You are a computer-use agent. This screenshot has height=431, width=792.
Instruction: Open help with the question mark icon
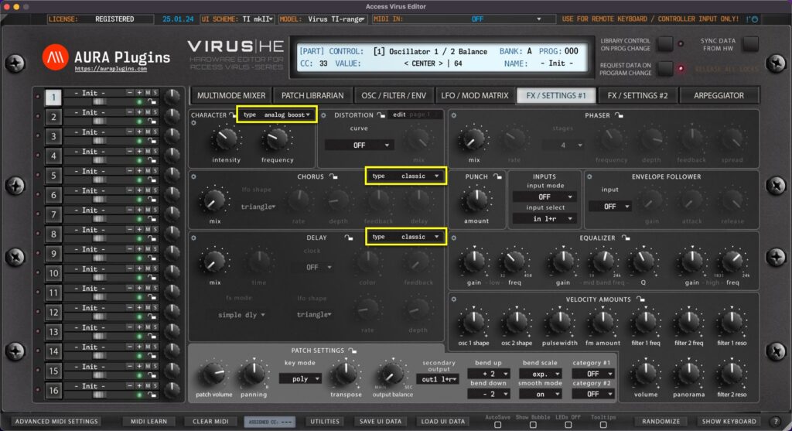pos(777,421)
